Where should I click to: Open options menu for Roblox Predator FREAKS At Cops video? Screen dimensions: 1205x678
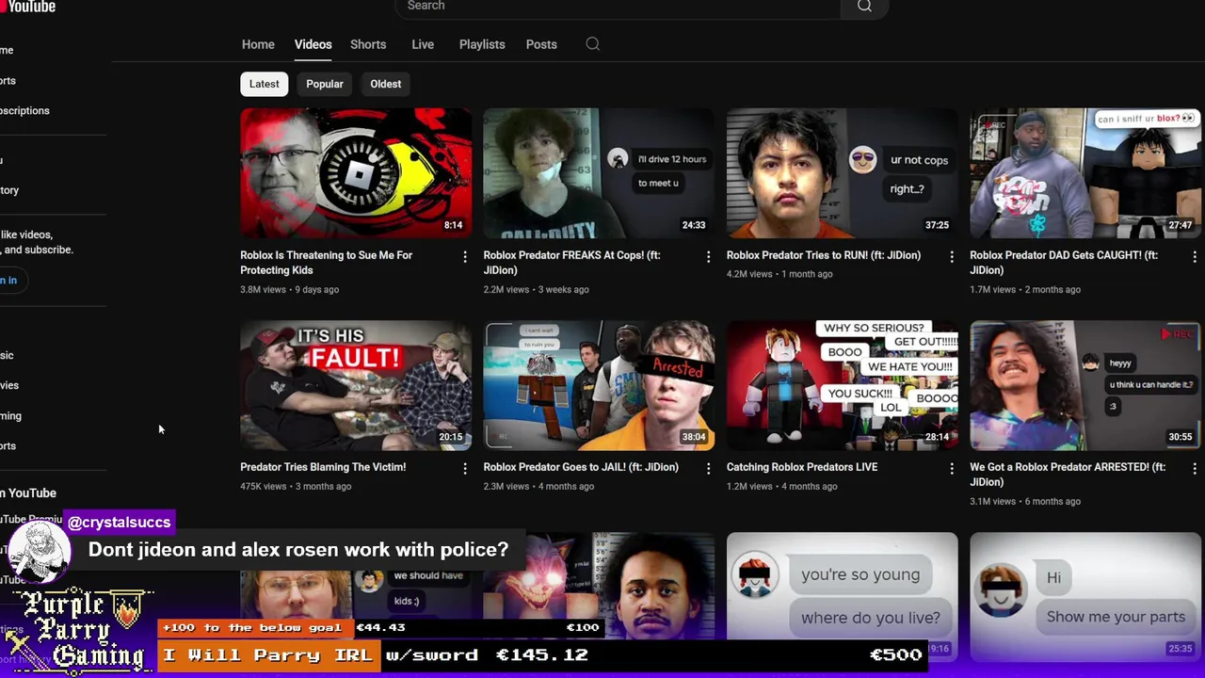(708, 256)
